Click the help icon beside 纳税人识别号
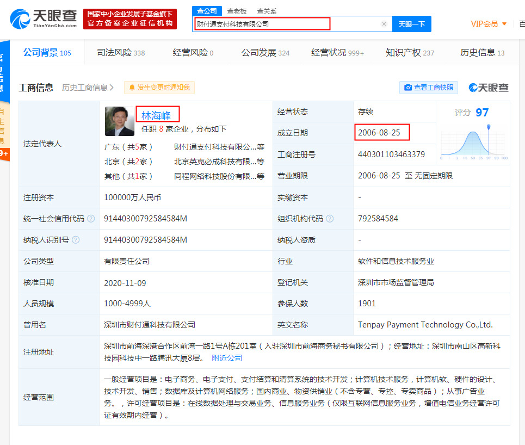The height and width of the screenshot is (445, 525). 76,240
